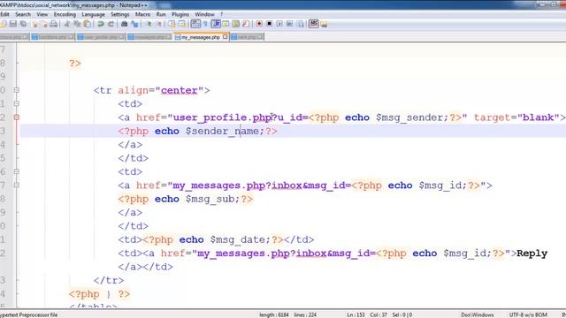566x318 pixels.
Task: Click the Close document toolbar icon
Action: point(35,24)
